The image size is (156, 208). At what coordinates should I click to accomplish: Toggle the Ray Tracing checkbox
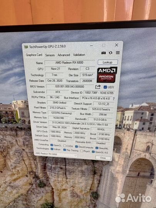pos(65,150)
